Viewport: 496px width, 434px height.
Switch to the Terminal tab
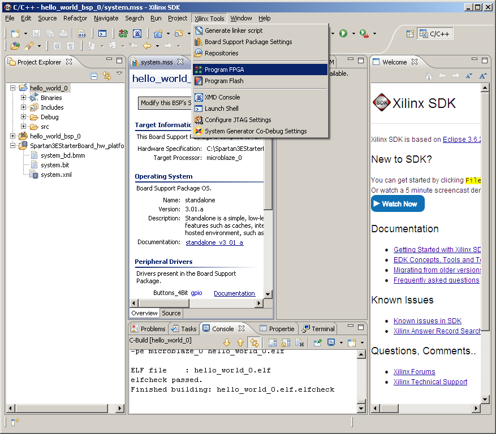[318, 329]
